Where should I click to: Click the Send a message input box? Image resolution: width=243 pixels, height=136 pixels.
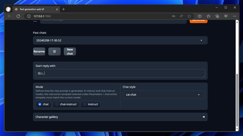point(113,22)
